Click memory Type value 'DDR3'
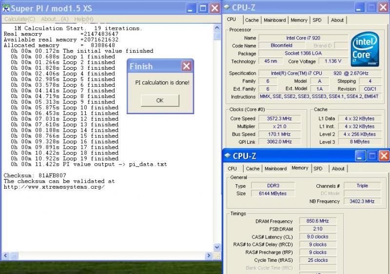390x274 pixels. (x=273, y=186)
